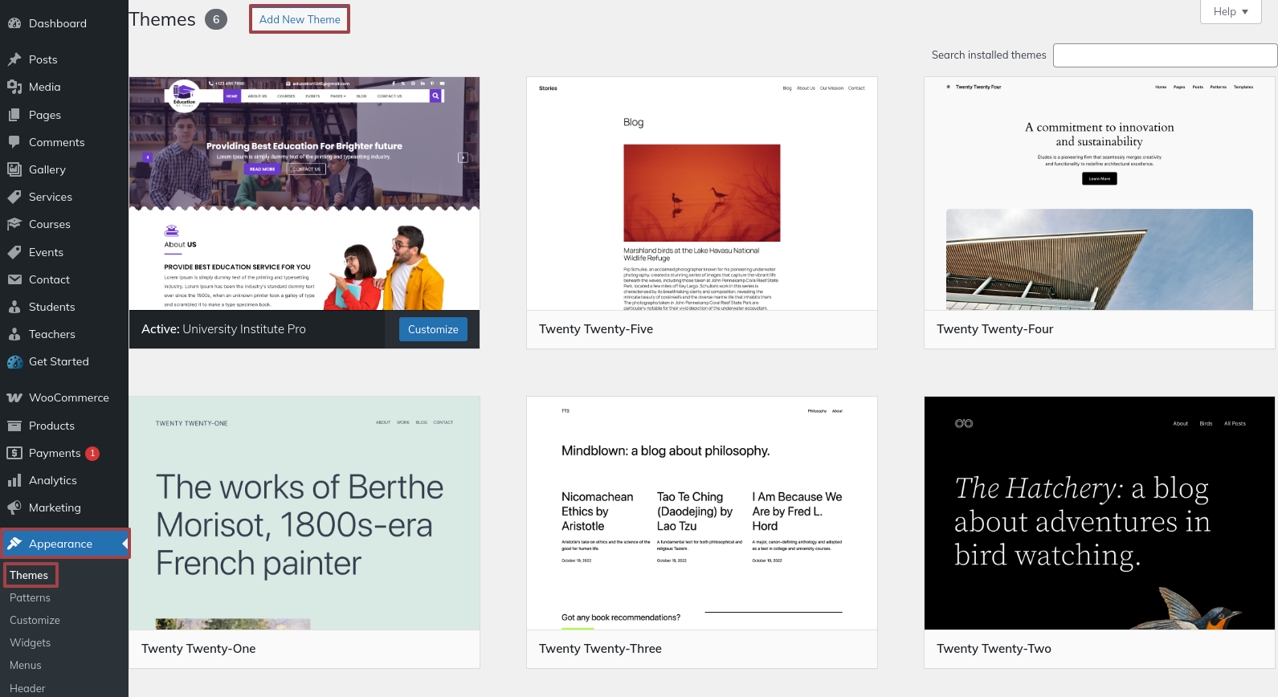Click the Students person icon
Viewport: 1278px width, 697px height.
click(14, 307)
